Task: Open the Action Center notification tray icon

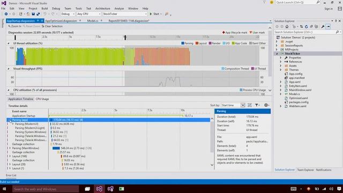Action: click(339, 189)
